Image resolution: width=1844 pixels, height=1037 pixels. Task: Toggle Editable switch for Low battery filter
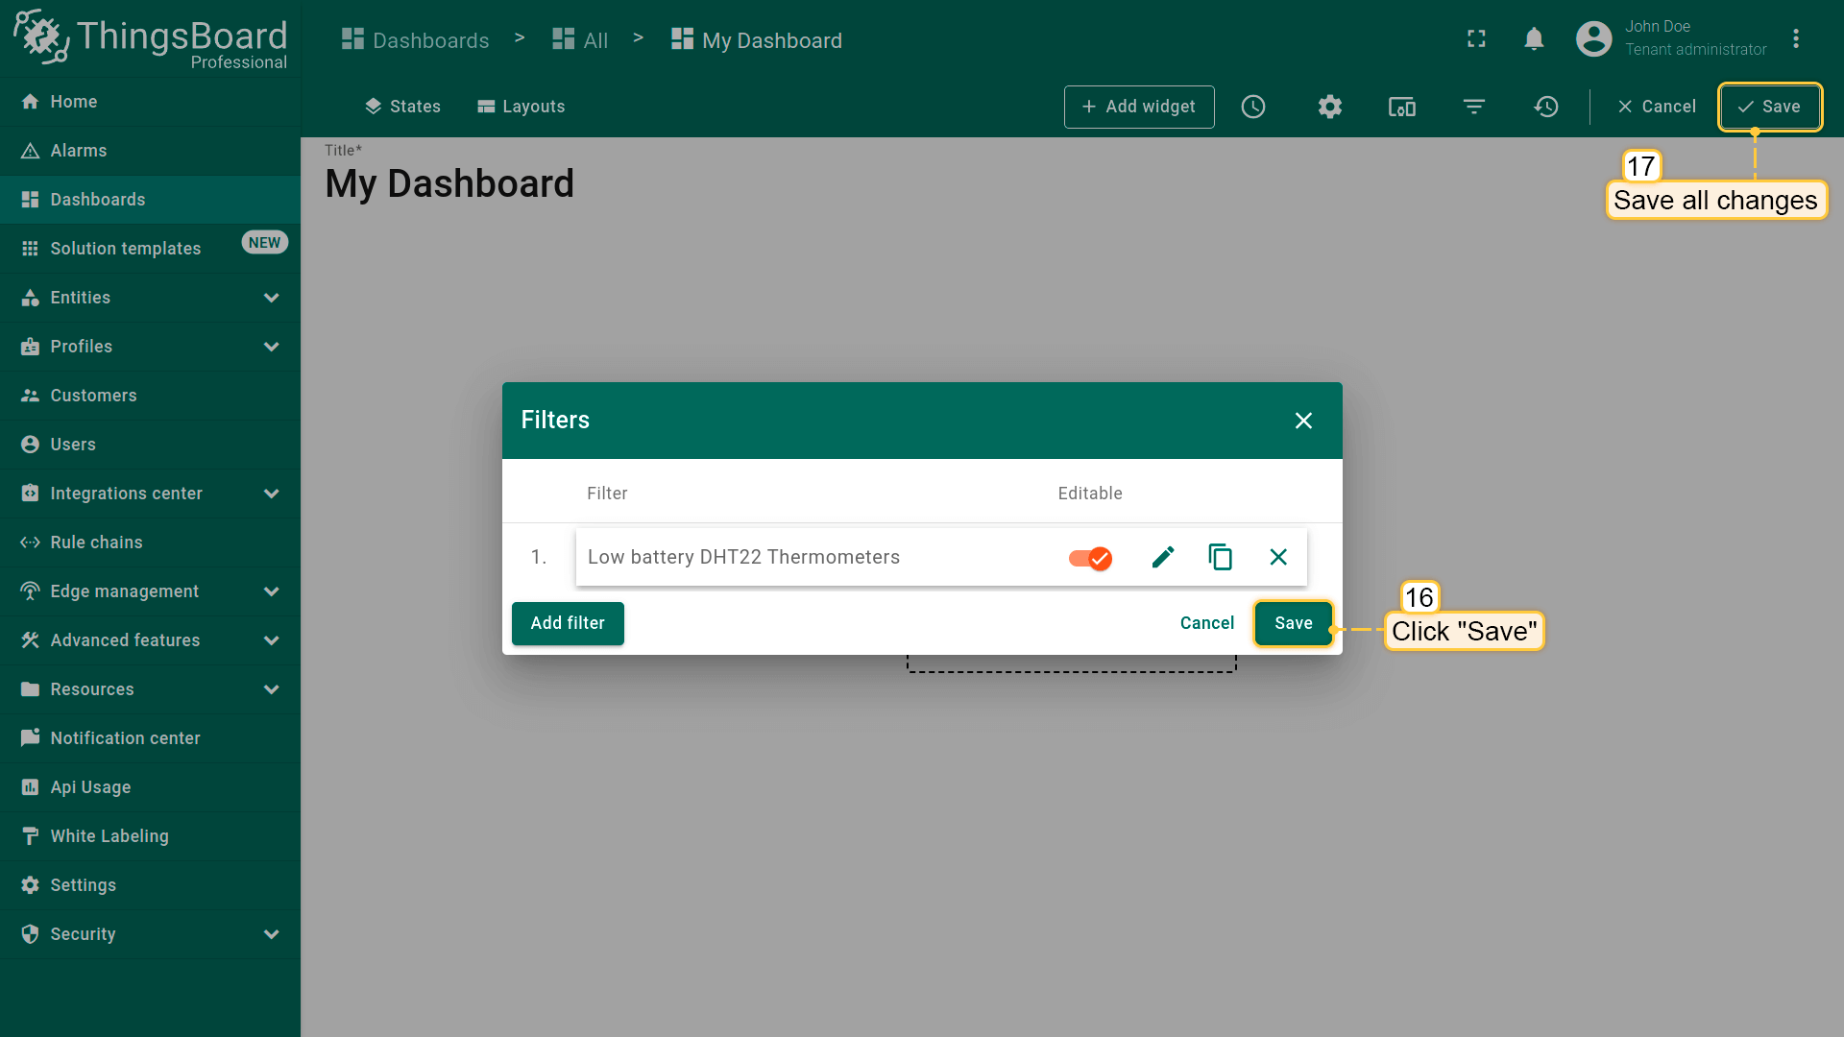coord(1090,558)
